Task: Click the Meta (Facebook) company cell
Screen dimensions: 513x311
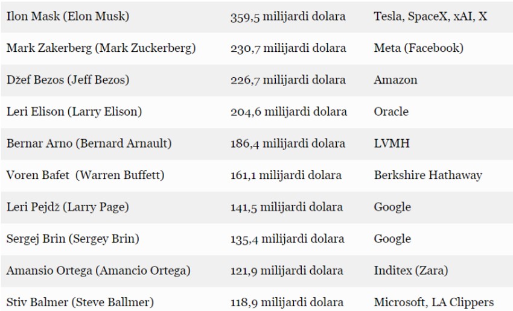Action: 418,48
